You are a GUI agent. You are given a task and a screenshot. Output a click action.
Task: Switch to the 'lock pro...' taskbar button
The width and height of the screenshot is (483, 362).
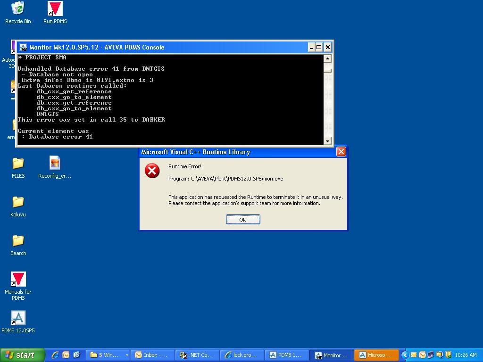point(241,355)
